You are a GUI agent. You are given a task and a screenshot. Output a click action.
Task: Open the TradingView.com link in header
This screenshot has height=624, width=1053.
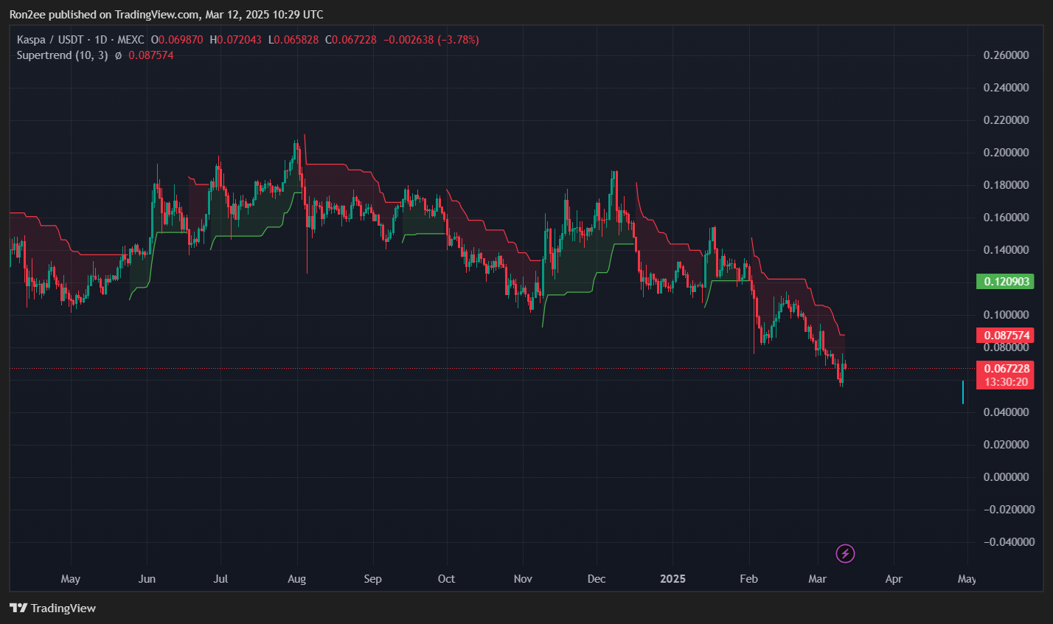pyautogui.click(x=155, y=14)
